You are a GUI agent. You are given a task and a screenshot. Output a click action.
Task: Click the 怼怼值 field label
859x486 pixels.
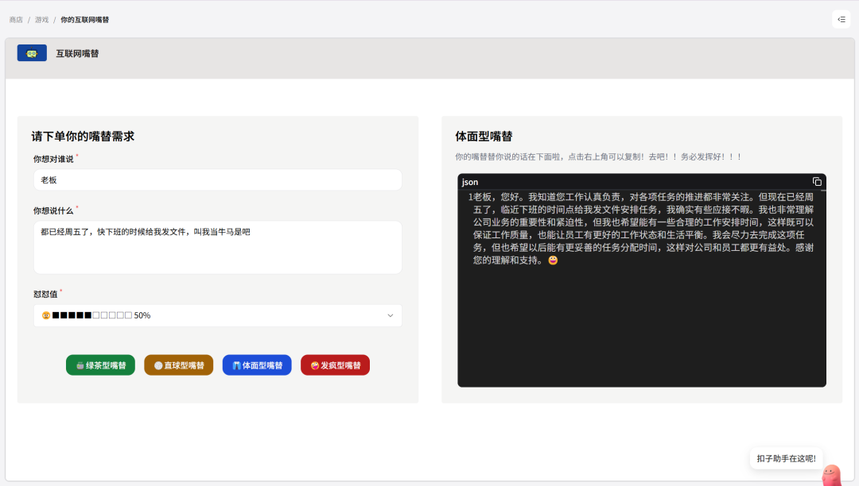click(x=45, y=294)
